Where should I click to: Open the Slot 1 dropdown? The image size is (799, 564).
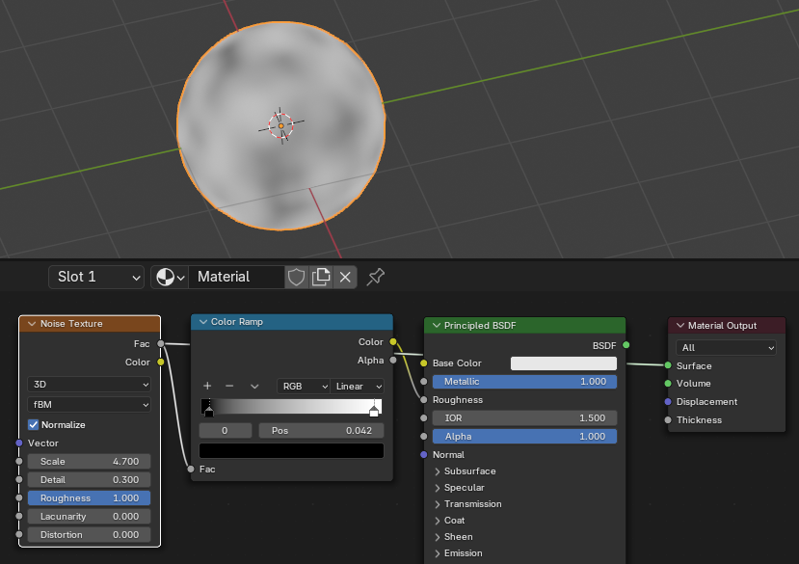point(96,277)
